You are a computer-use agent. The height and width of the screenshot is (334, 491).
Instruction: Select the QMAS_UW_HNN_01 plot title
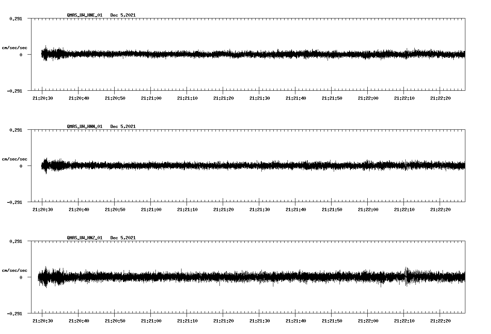pos(85,127)
